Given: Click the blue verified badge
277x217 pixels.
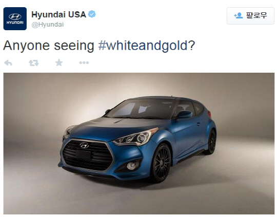Looking at the screenshot, I should [x=92, y=14].
